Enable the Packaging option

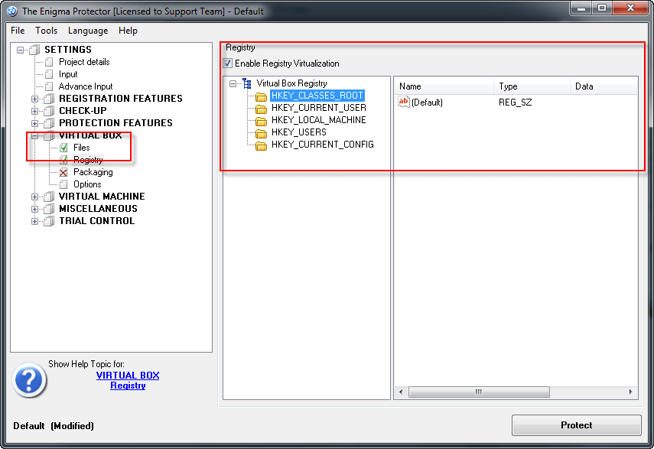click(65, 171)
